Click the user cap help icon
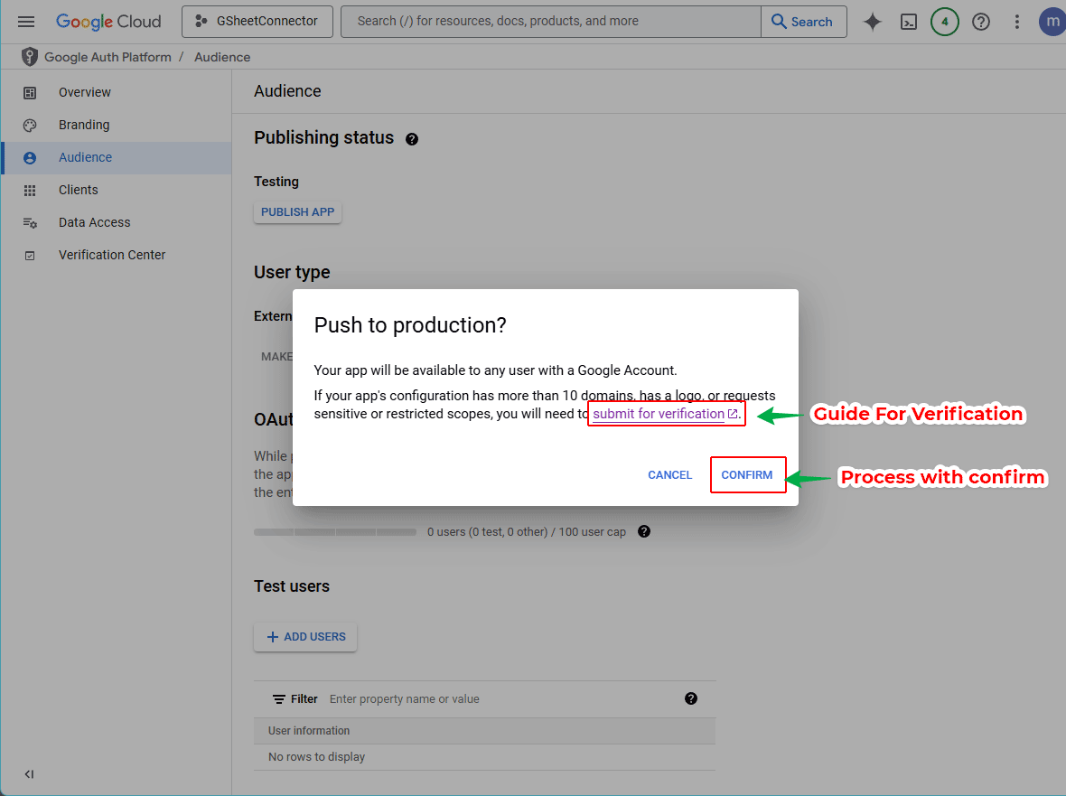 pyautogui.click(x=644, y=531)
